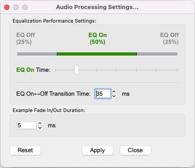Click the green EQ On bar segment
Screen dimensions: 195x168
pyautogui.click(x=97, y=54)
